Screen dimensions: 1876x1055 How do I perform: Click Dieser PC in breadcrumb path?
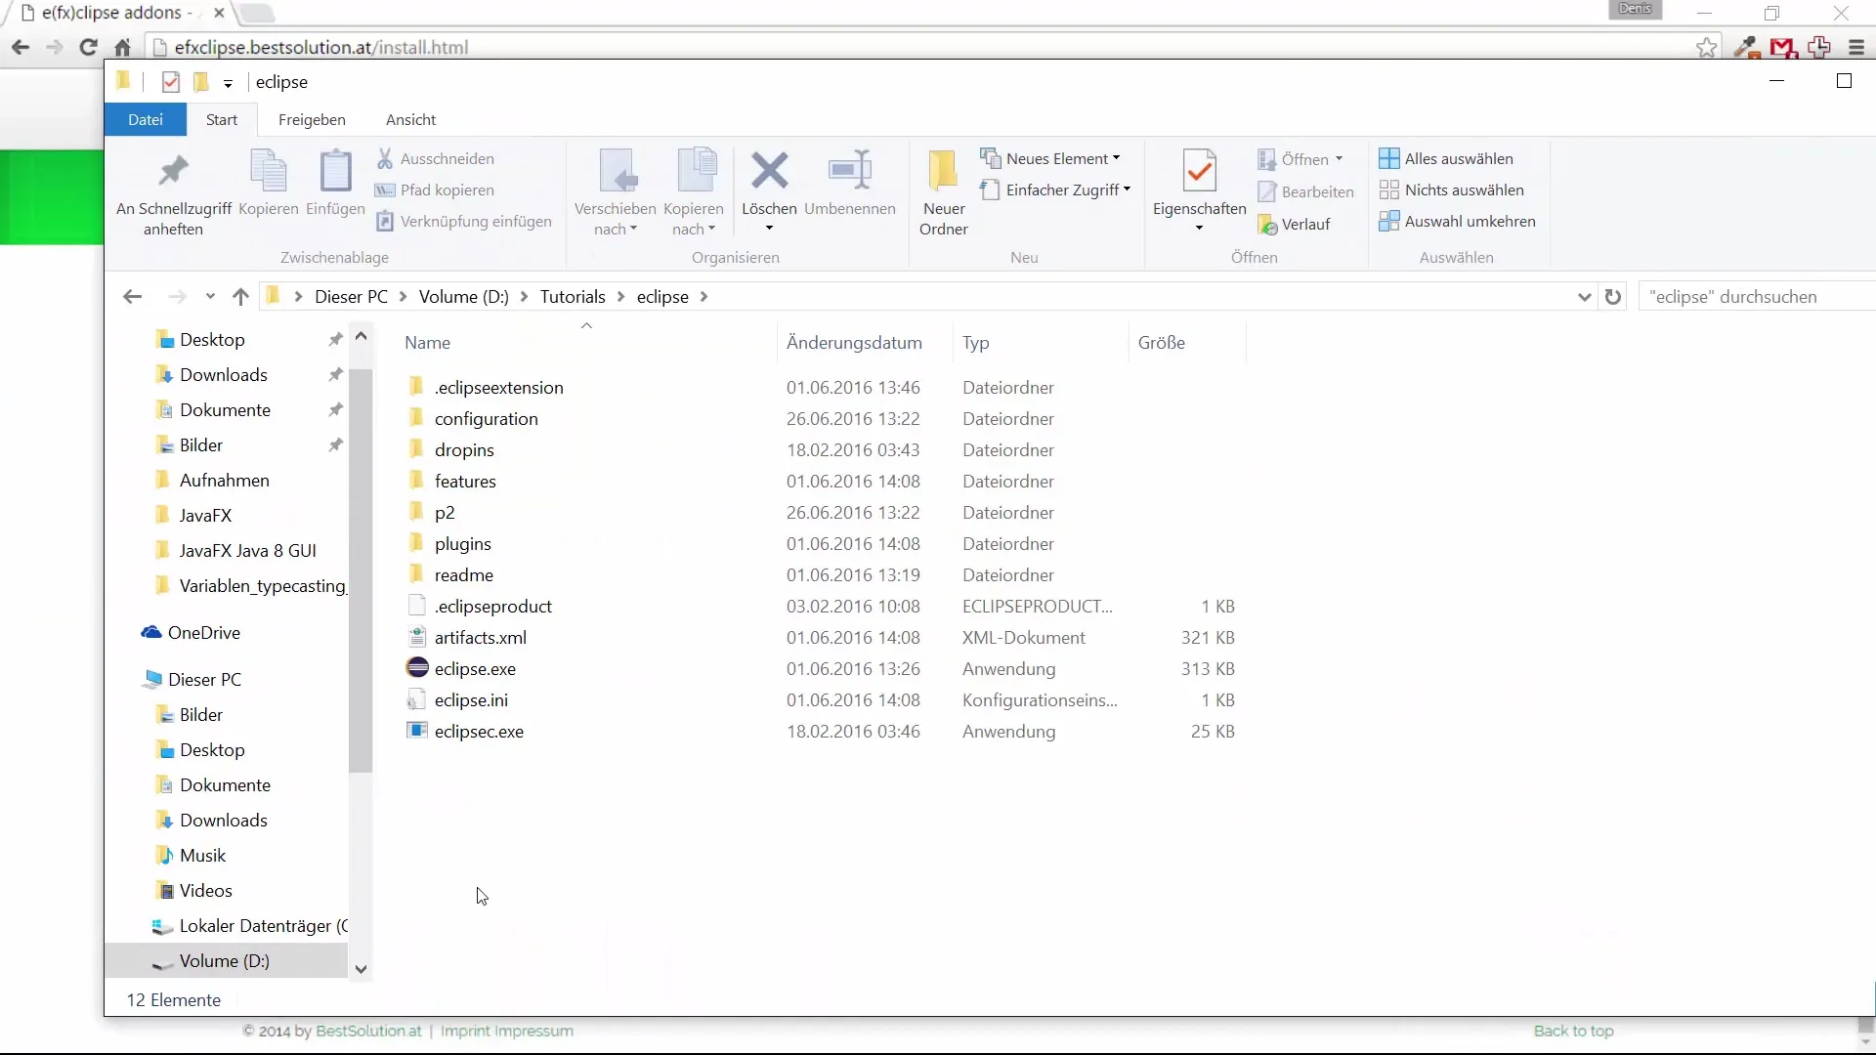tap(351, 296)
